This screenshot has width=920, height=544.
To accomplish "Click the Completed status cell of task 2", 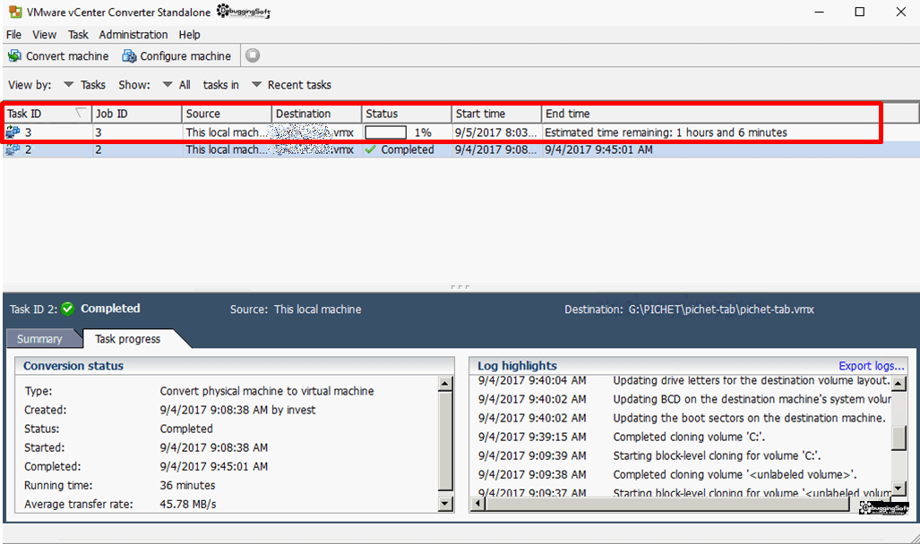I will pos(407,149).
